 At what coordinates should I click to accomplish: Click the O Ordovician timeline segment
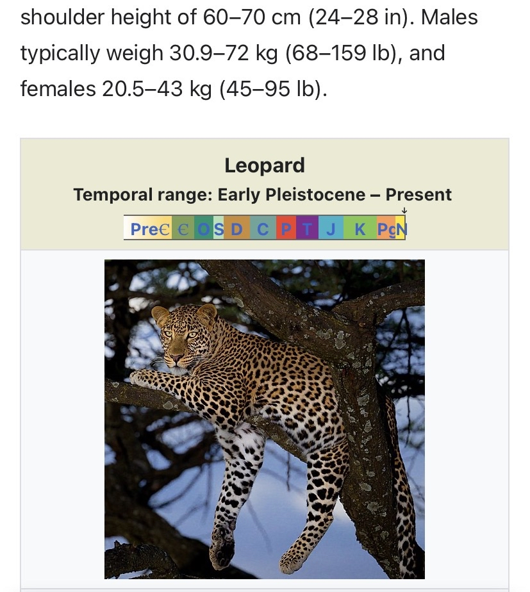coord(204,229)
